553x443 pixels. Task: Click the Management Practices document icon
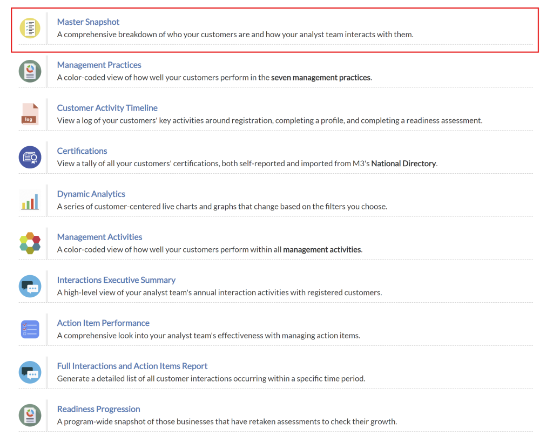click(30, 71)
